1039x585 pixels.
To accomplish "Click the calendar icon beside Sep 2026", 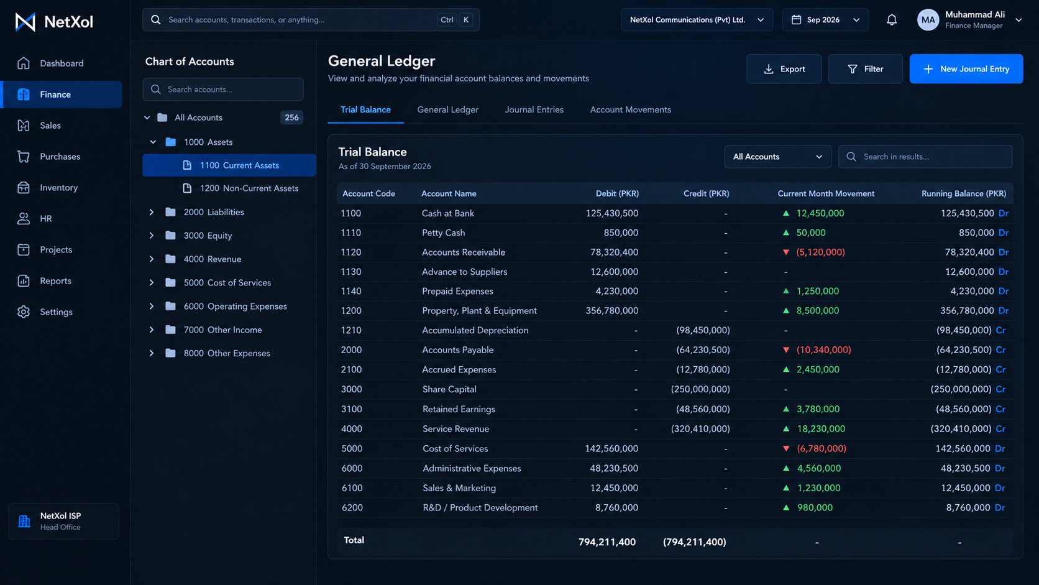I will coord(796,20).
